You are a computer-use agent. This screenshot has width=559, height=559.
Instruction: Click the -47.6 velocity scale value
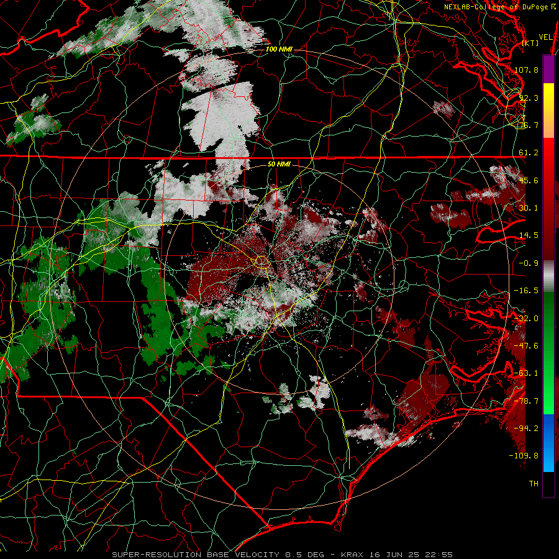tap(526, 346)
